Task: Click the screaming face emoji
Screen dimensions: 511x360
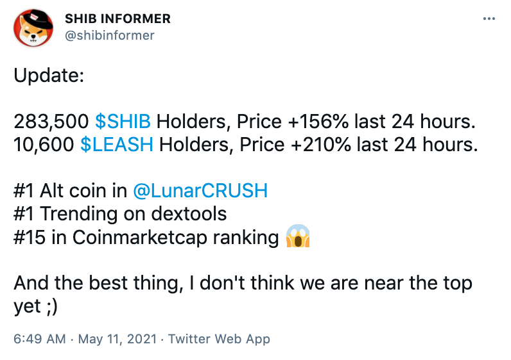Action: point(297,237)
